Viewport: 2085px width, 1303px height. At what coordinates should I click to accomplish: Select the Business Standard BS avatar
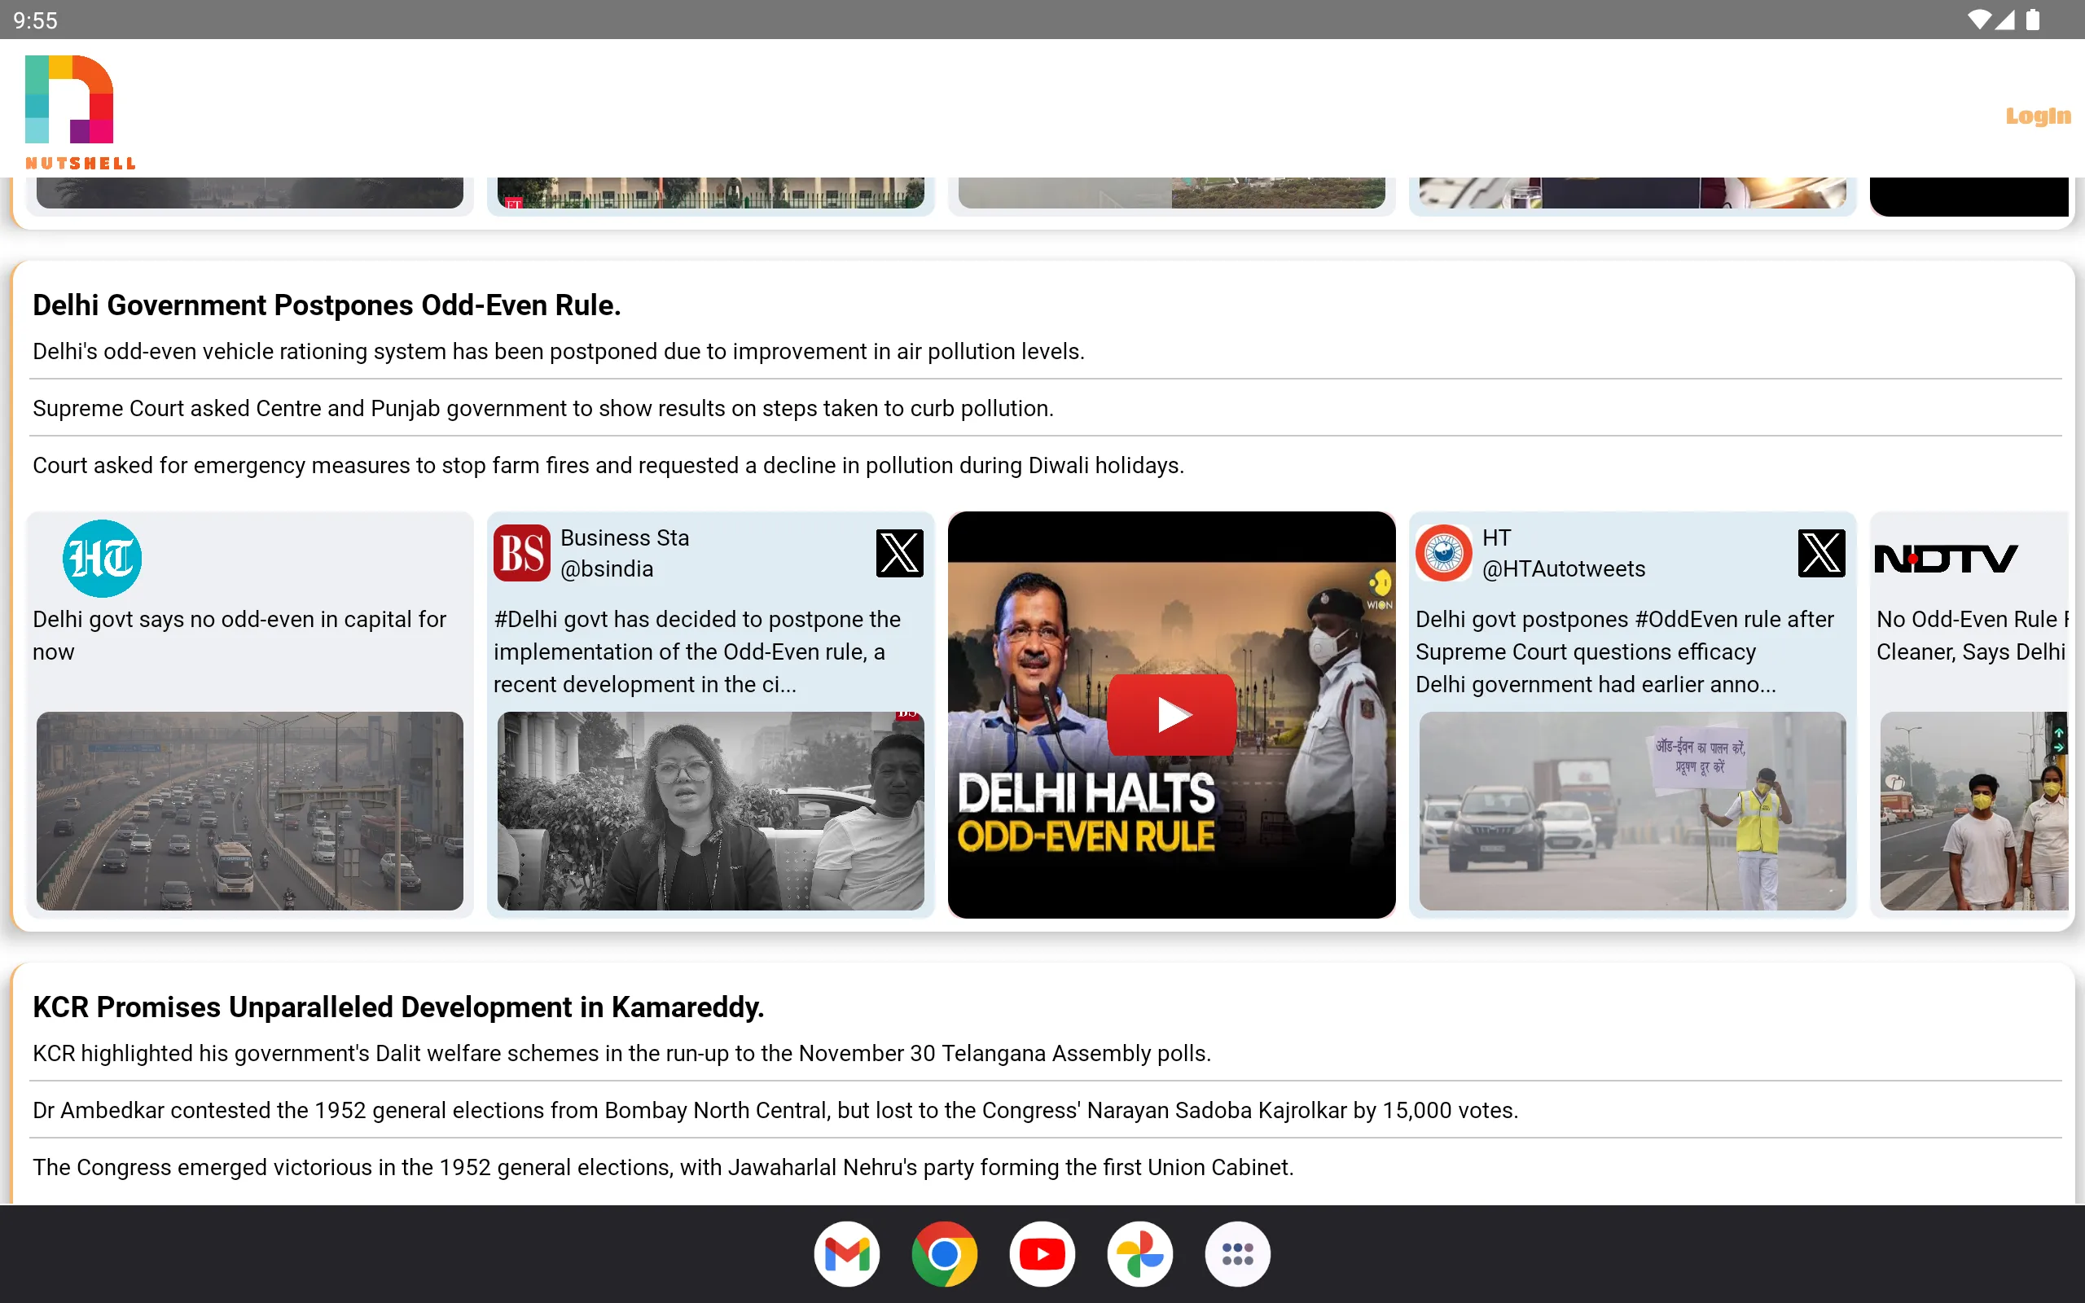520,552
